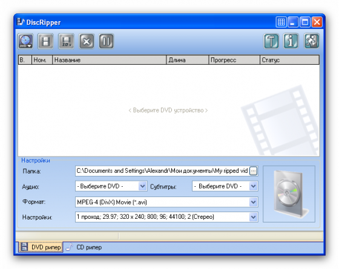
Task: Open settings with the hammer icon
Action: tap(271, 41)
